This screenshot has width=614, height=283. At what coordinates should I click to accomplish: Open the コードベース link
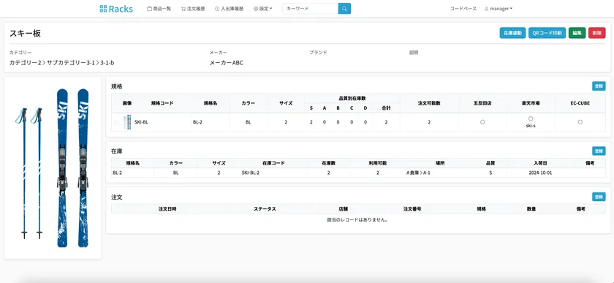pos(463,9)
